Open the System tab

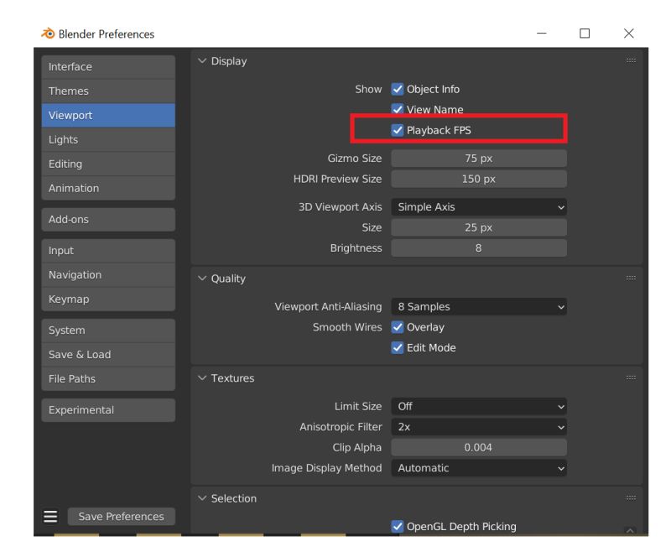coord(108,331)
